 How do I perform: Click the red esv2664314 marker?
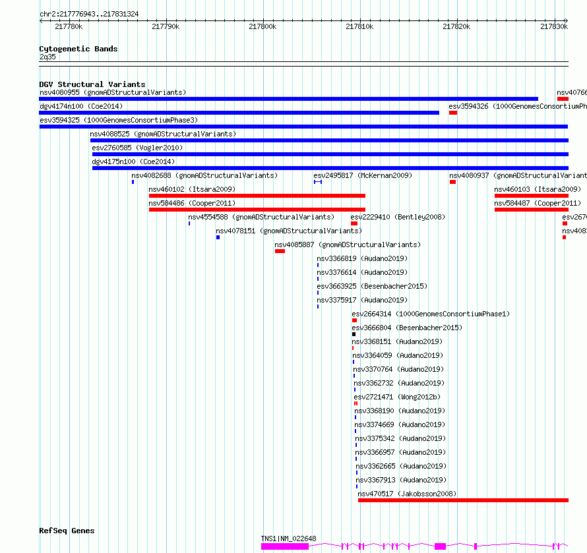tap(355, 320)
